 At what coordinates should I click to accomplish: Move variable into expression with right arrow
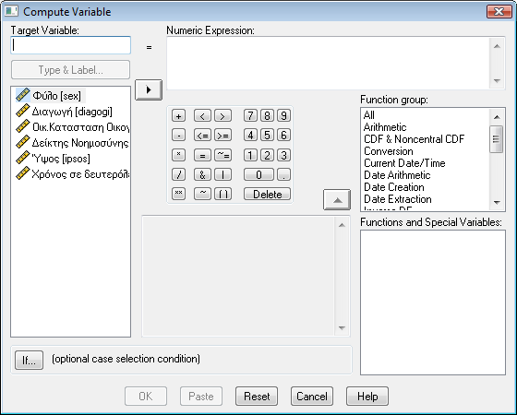(x=149, y=89)
